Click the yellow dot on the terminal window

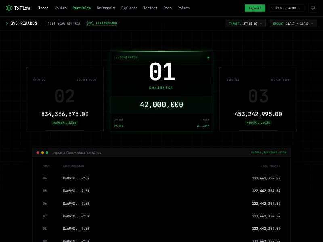coord(43,152)
